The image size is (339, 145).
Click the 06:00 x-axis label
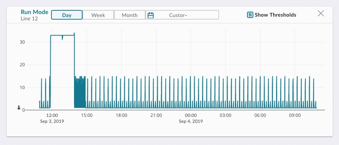(x=260, y=115)
